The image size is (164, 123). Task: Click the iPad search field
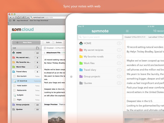point(100,37)
